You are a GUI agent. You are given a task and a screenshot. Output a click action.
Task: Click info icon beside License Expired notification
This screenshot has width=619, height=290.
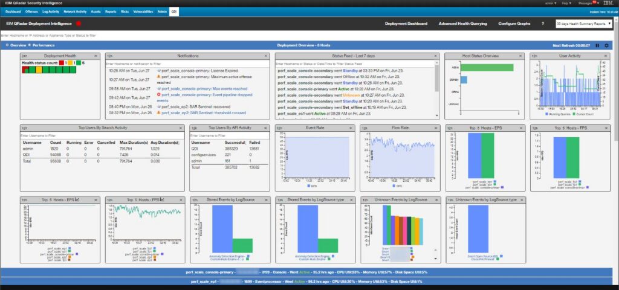(159, 71)
